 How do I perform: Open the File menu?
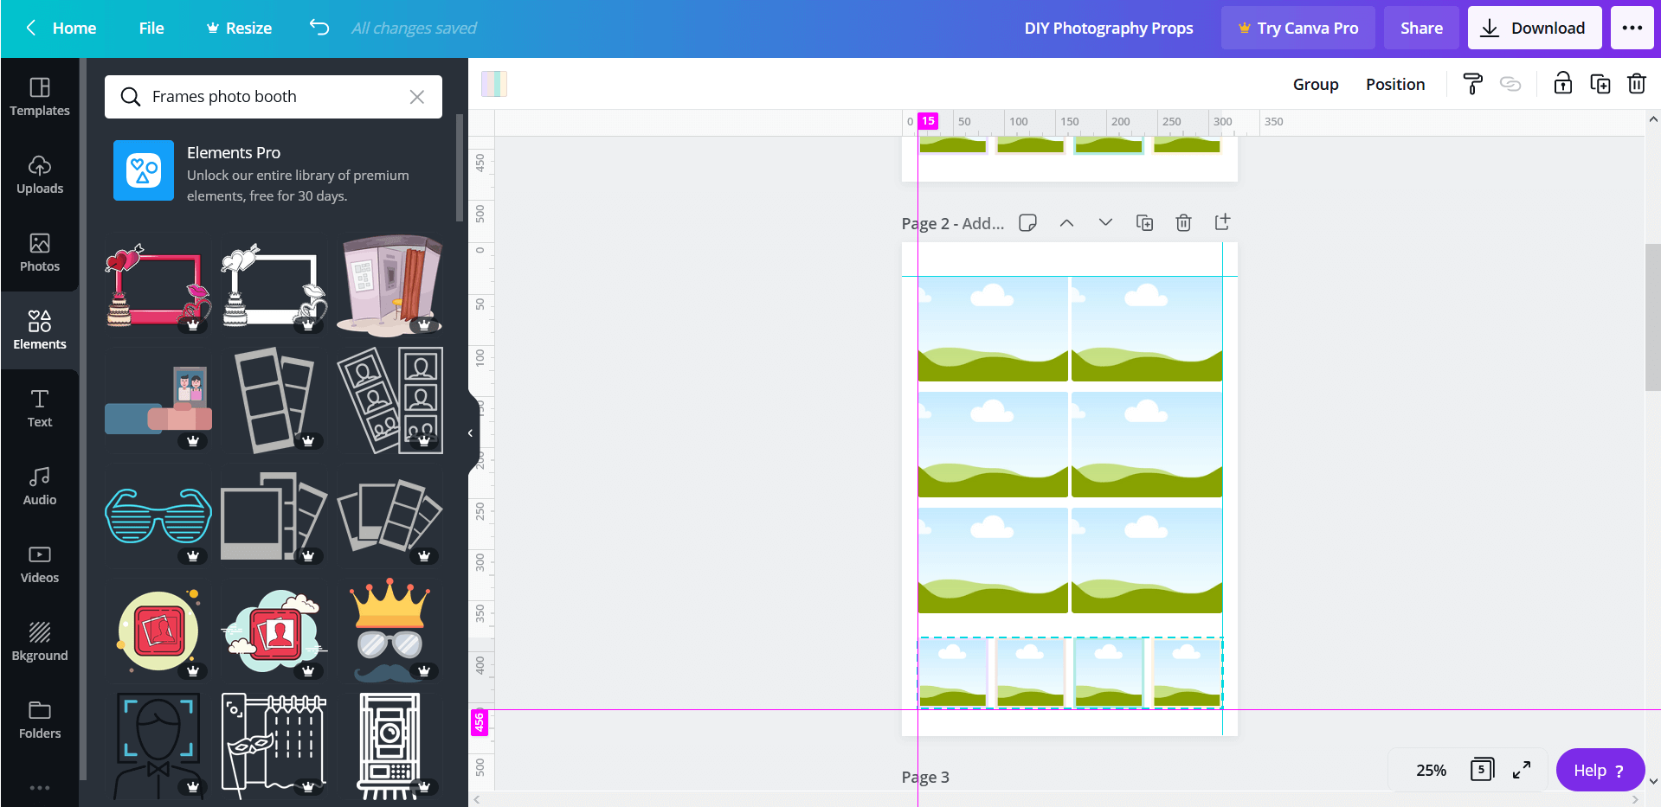[x=151, y=28]
